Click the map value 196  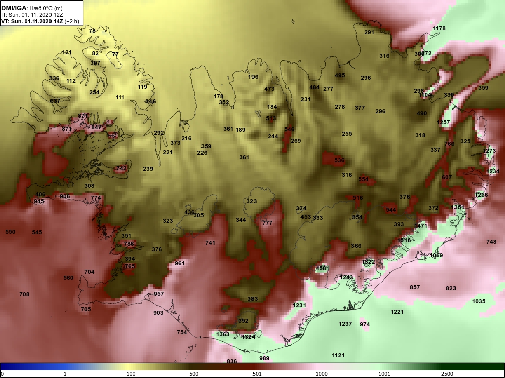(253, 77)
